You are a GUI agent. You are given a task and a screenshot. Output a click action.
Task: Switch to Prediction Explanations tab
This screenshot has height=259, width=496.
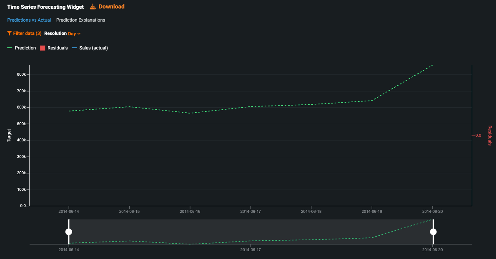pyautogui.click(x=80, y=20)
